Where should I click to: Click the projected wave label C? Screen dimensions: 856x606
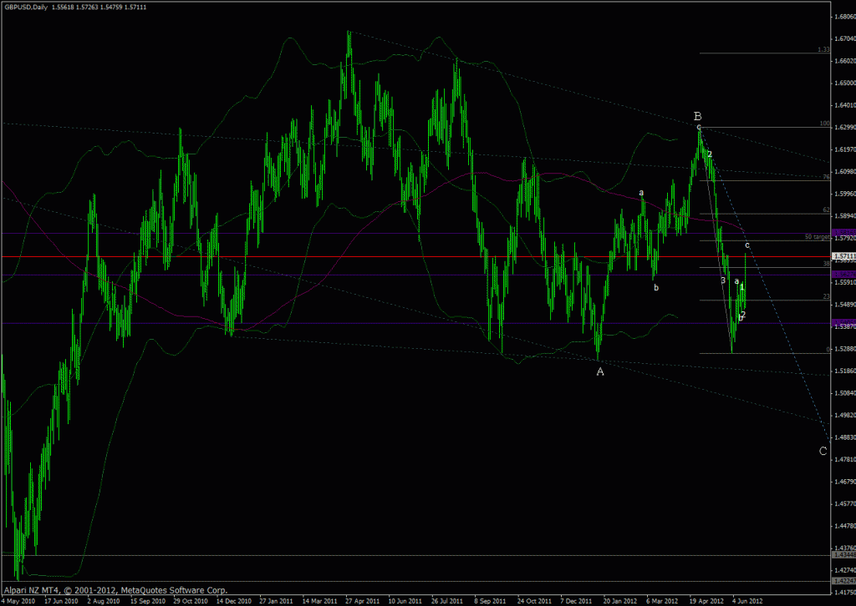(x=823, y=452)
